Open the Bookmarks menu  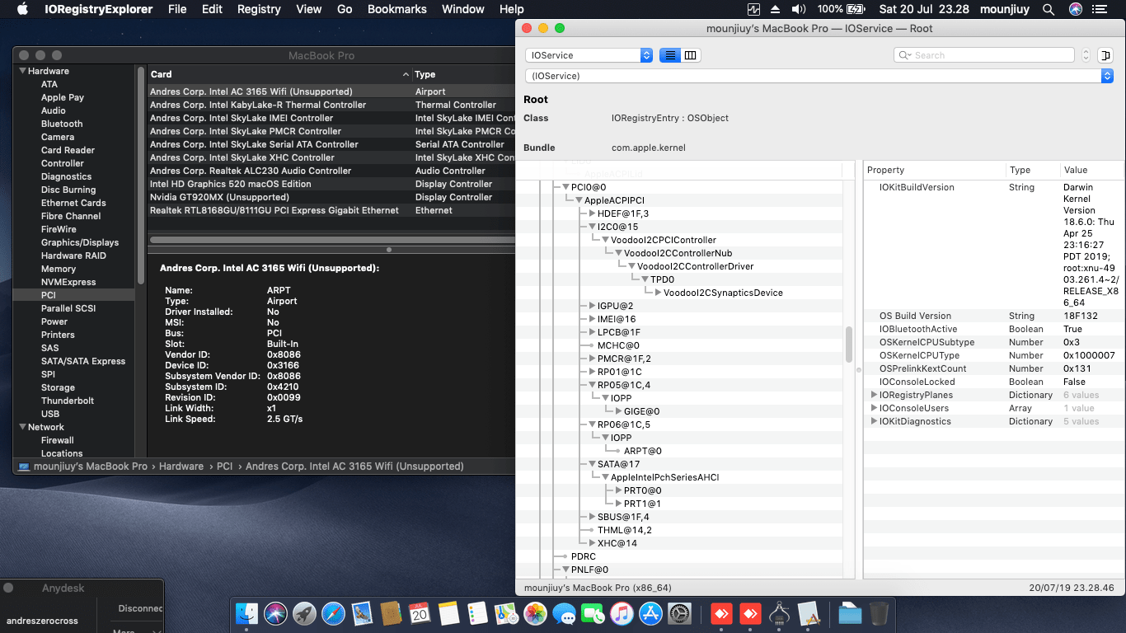point(397,9)
